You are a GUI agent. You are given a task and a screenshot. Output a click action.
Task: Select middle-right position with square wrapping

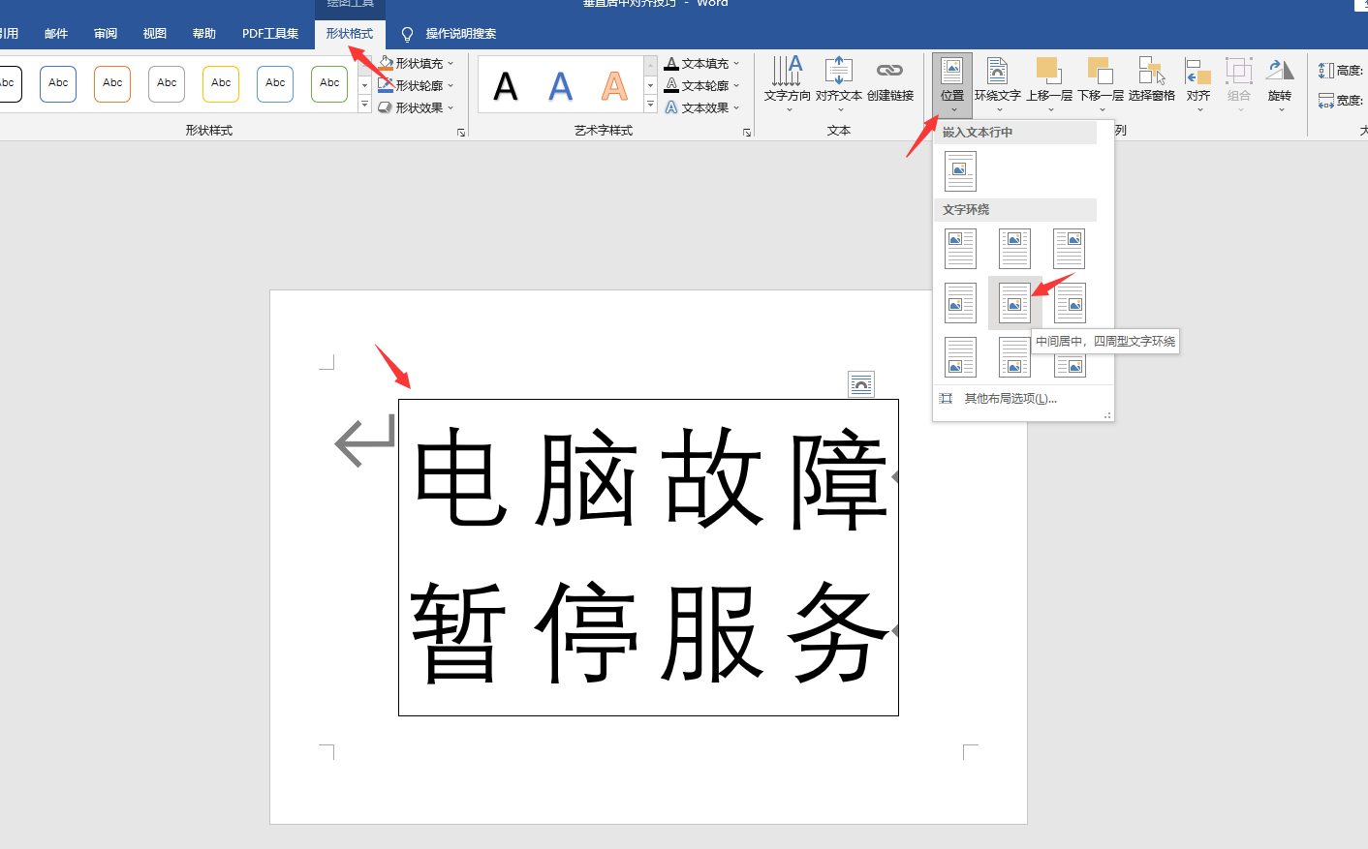click(1070, 303)
